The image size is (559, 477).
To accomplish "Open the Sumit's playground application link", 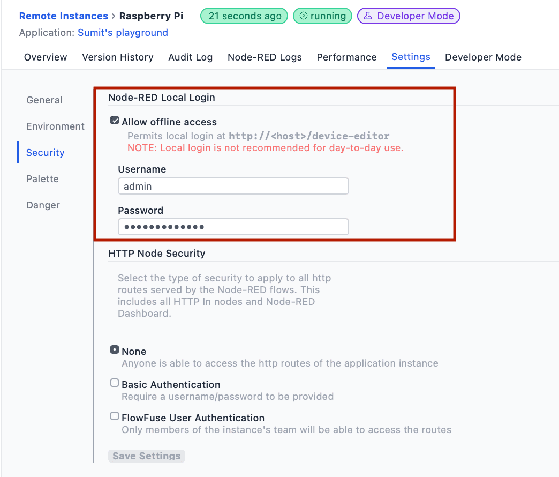I will coord(123,33).
